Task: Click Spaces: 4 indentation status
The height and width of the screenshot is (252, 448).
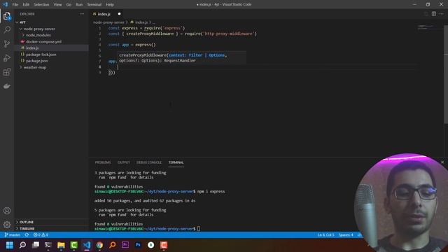Action: click(x=346, y=235)
